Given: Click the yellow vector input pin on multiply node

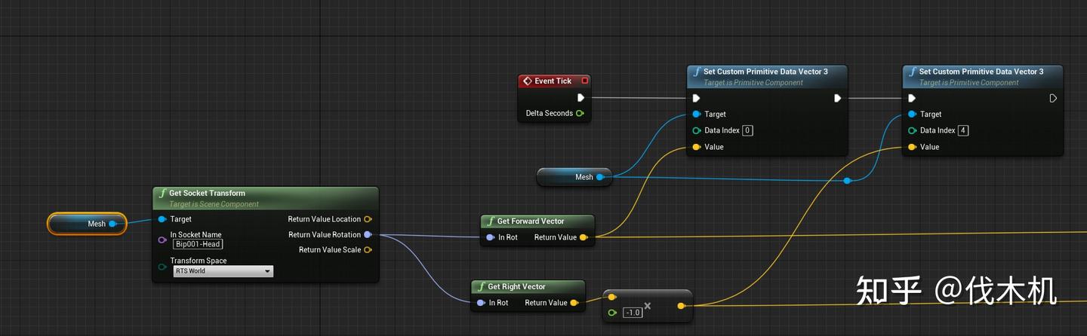Looking at the screenshot, I should (x=612, y=298).
